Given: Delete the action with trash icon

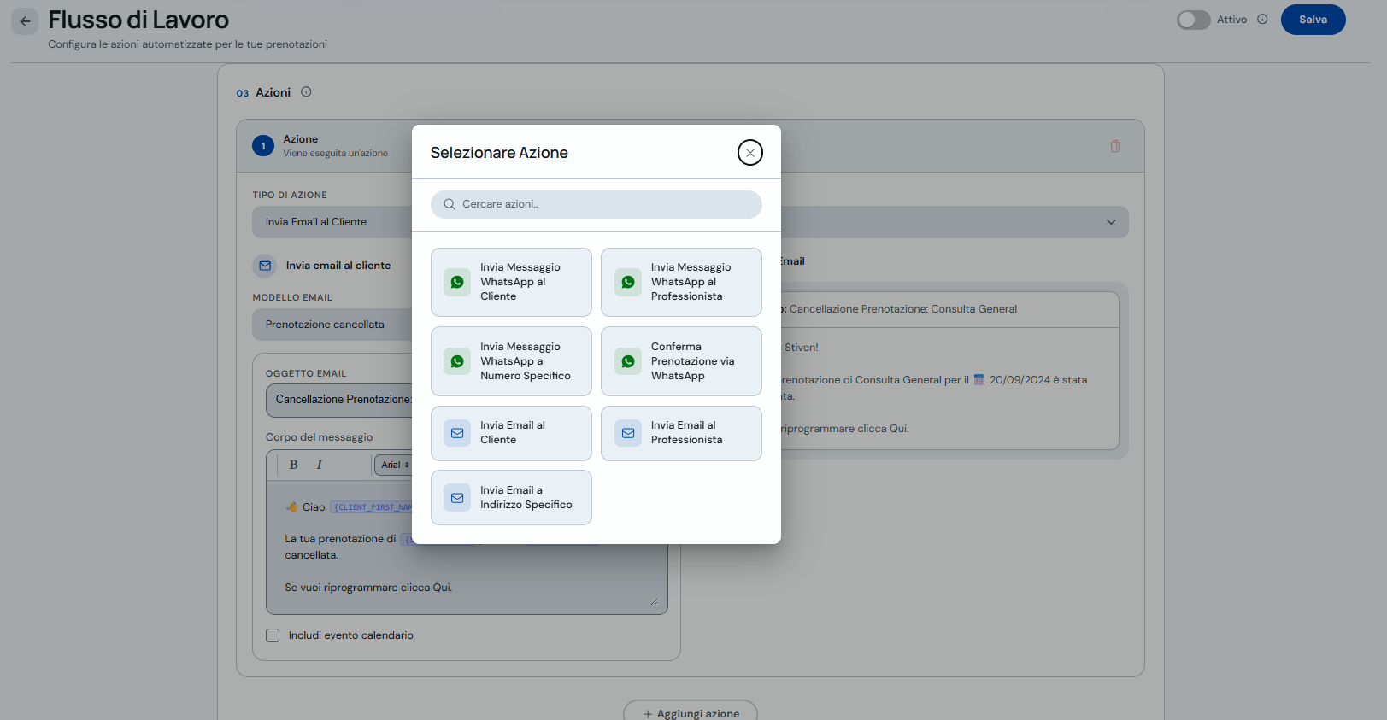Looking at the screenshot, I should click(x=1114, y=146).
